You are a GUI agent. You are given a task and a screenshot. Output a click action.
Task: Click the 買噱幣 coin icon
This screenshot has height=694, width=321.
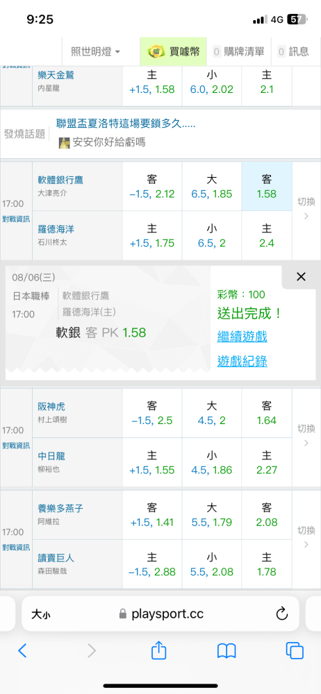point(156,51)
